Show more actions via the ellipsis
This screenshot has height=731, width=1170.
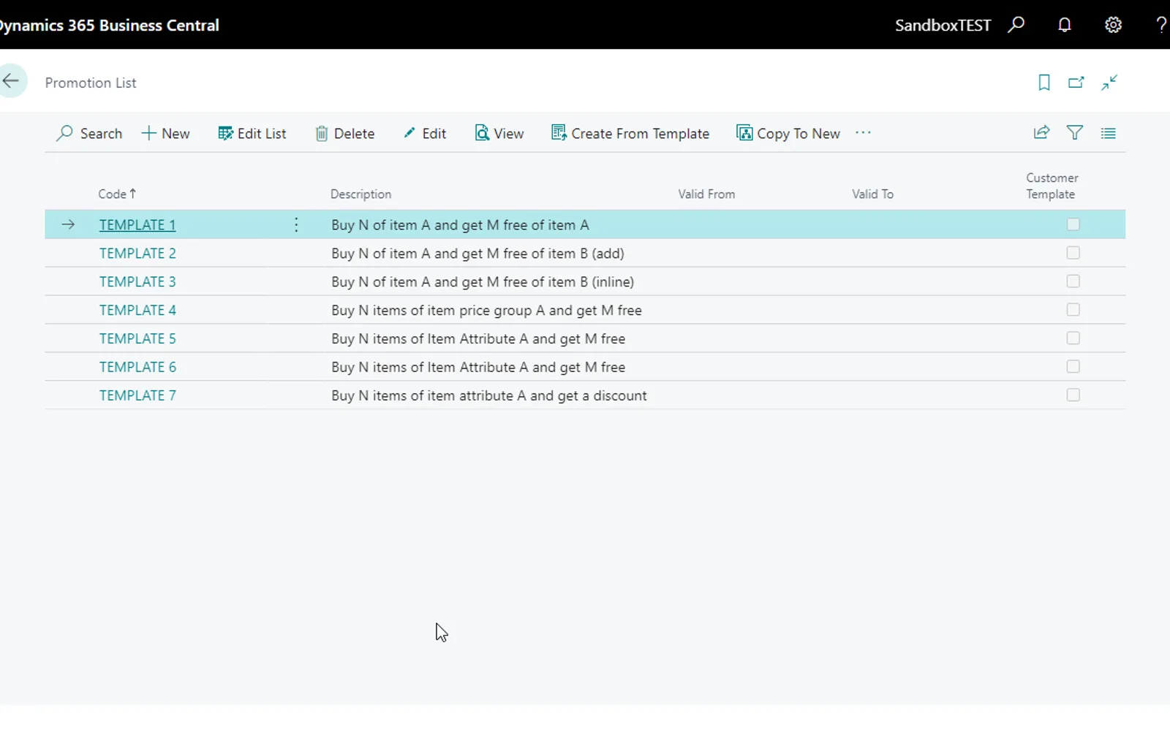point(863,132)
